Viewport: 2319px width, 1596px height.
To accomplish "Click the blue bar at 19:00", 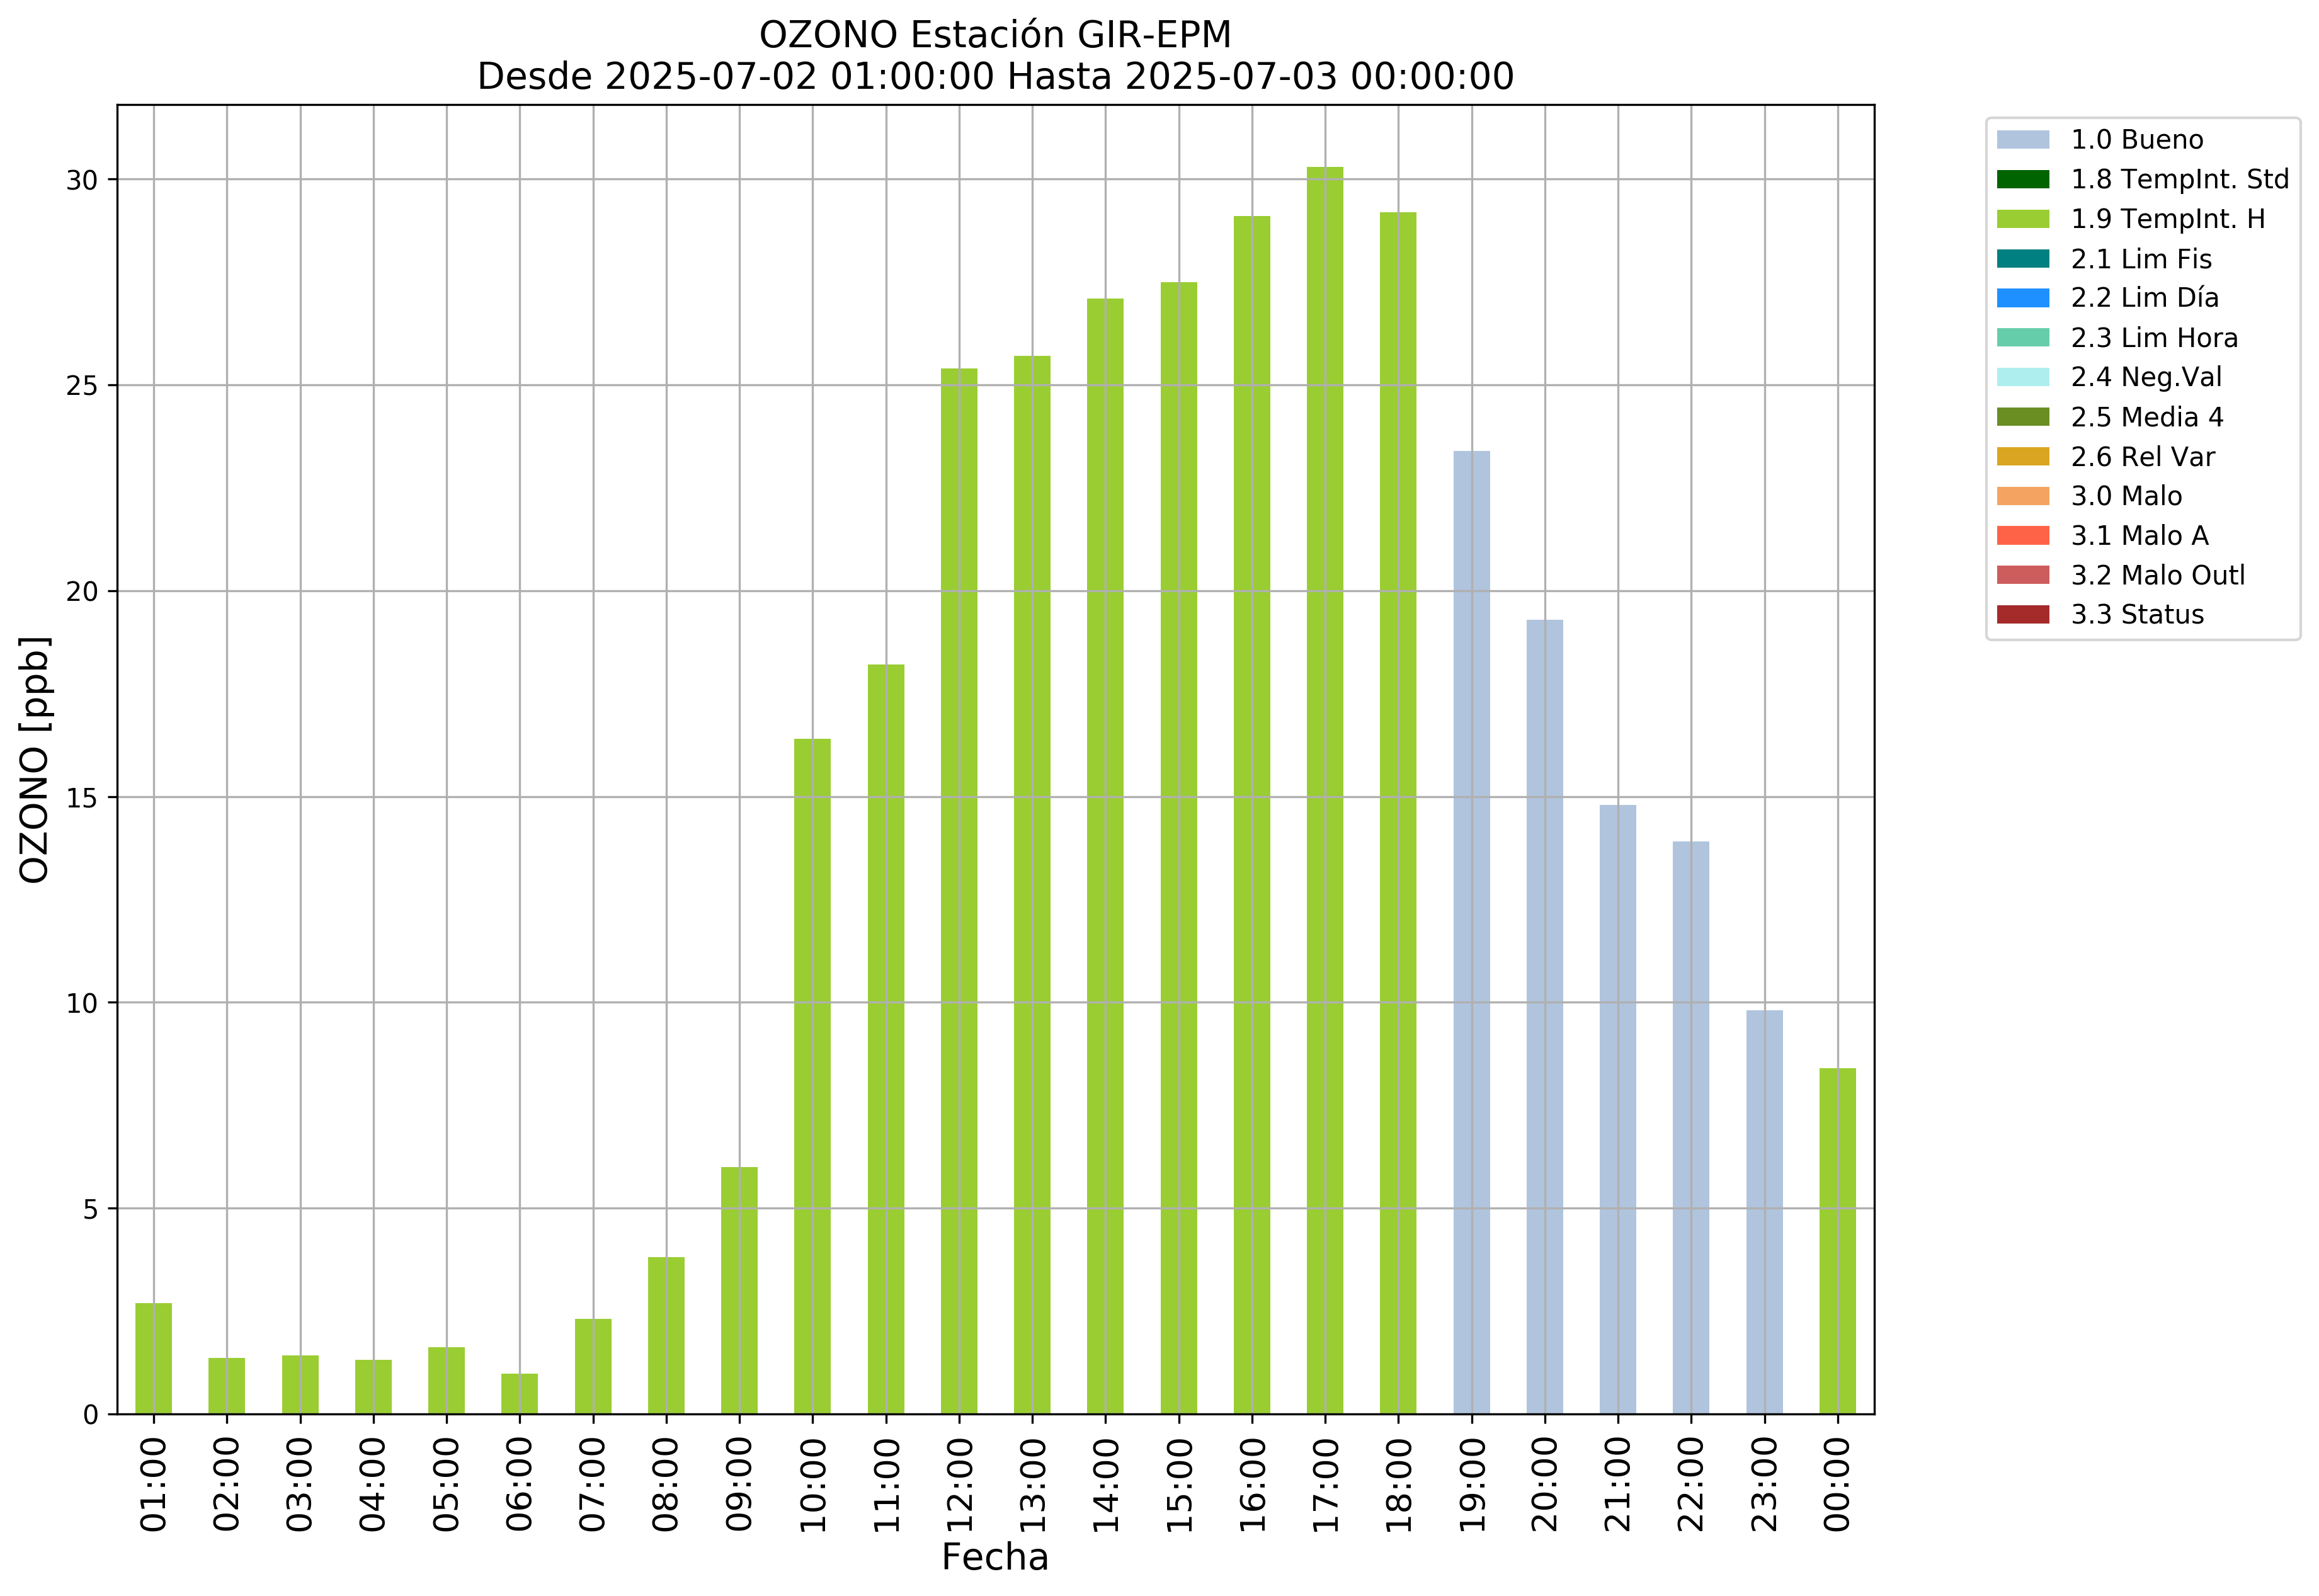I will [x=1471, y=932].
